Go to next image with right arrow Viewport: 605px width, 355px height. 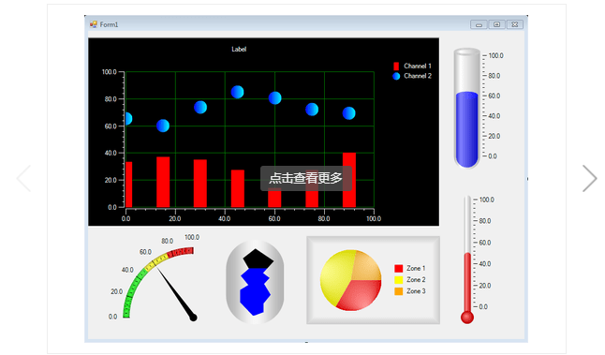590,178
